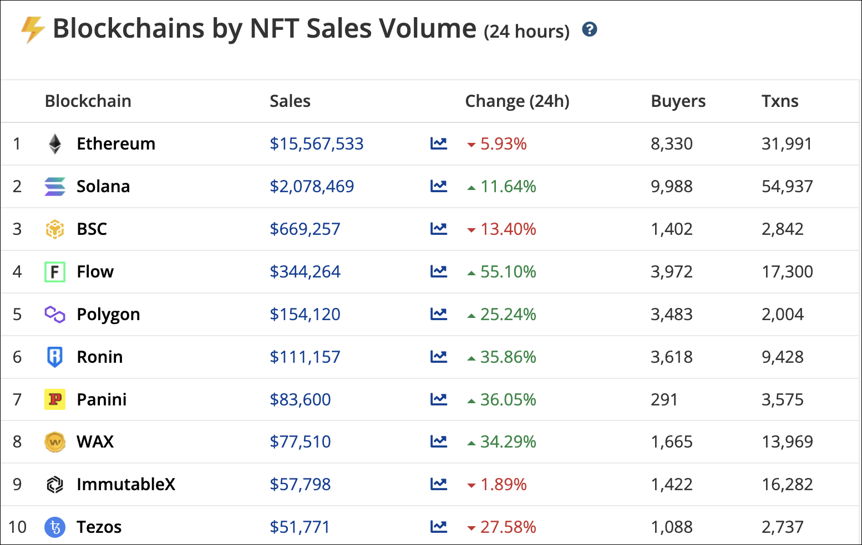Open the Tezos blockchain link

click(x=99, y=527)
